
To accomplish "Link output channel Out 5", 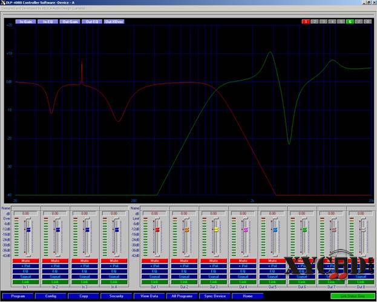I will (x=272, y=282).
